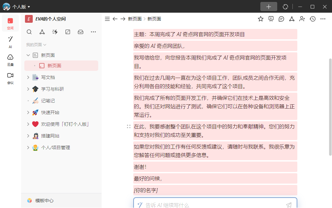Image resolution: width=332 pixels, height=208 pixels.
Task: Open the 快速开始 page
Action: pos(50,112)
